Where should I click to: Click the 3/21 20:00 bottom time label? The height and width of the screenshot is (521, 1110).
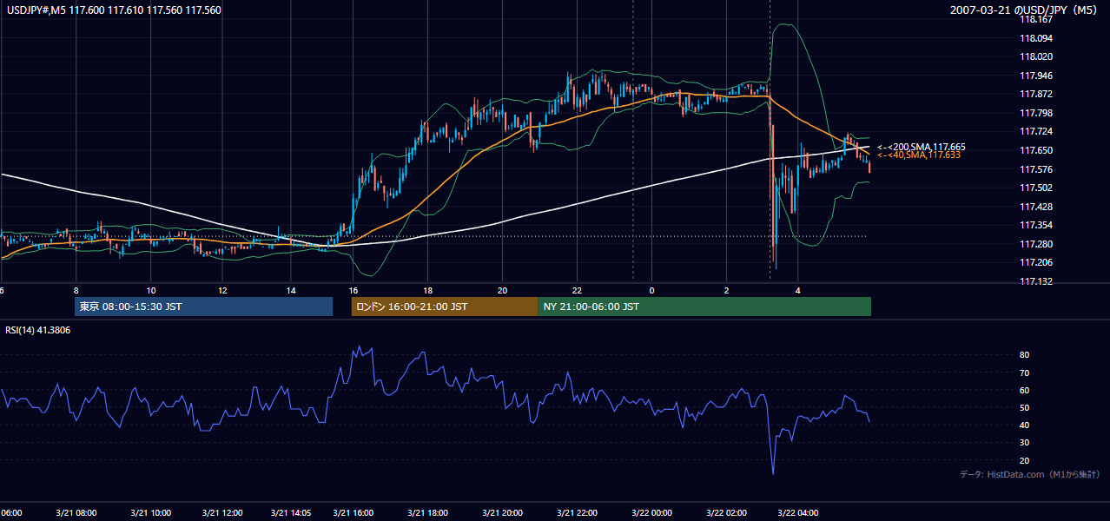pyautogui.click(x=502, y=513)
